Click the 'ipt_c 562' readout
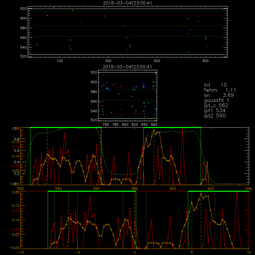 (x=216, y=106)
